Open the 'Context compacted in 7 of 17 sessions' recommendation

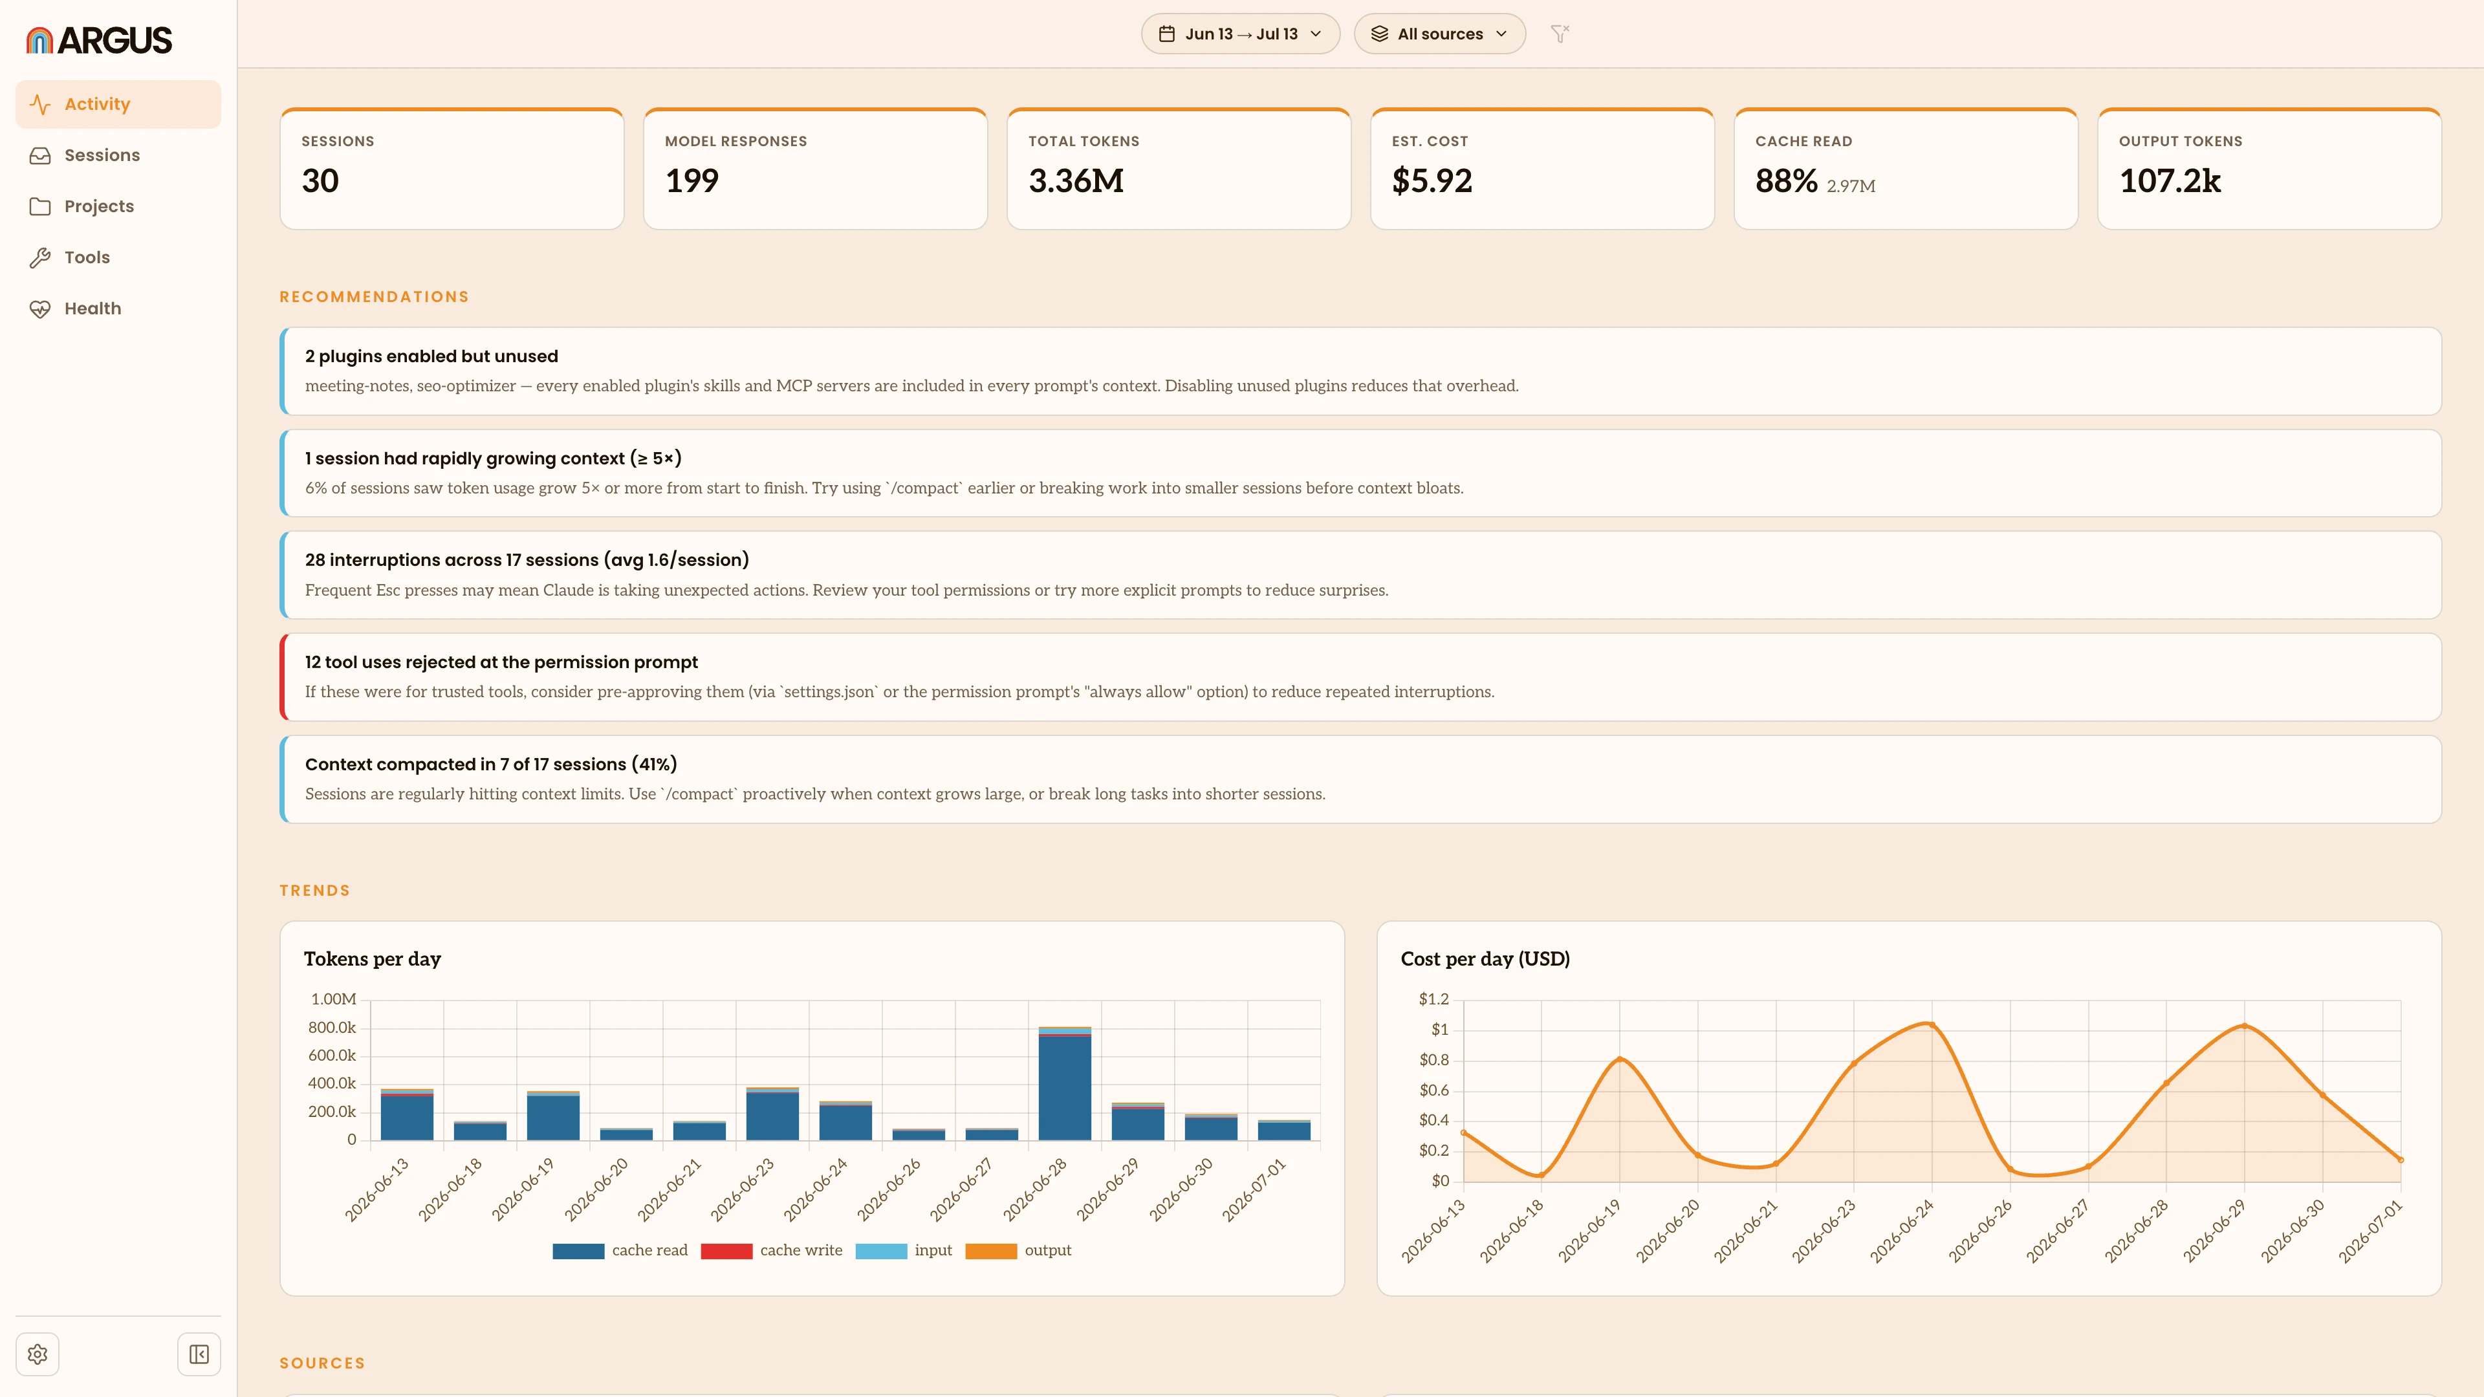pyautogui.click(x=1360, y=779)
